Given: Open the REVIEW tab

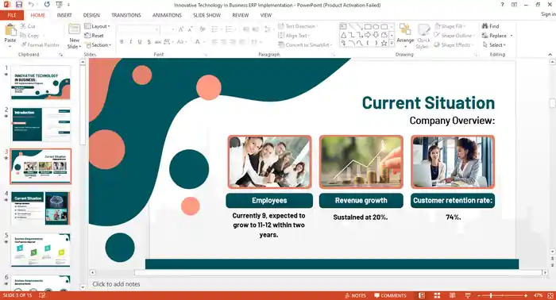Looking at the screenshot, I should point(240,15).
